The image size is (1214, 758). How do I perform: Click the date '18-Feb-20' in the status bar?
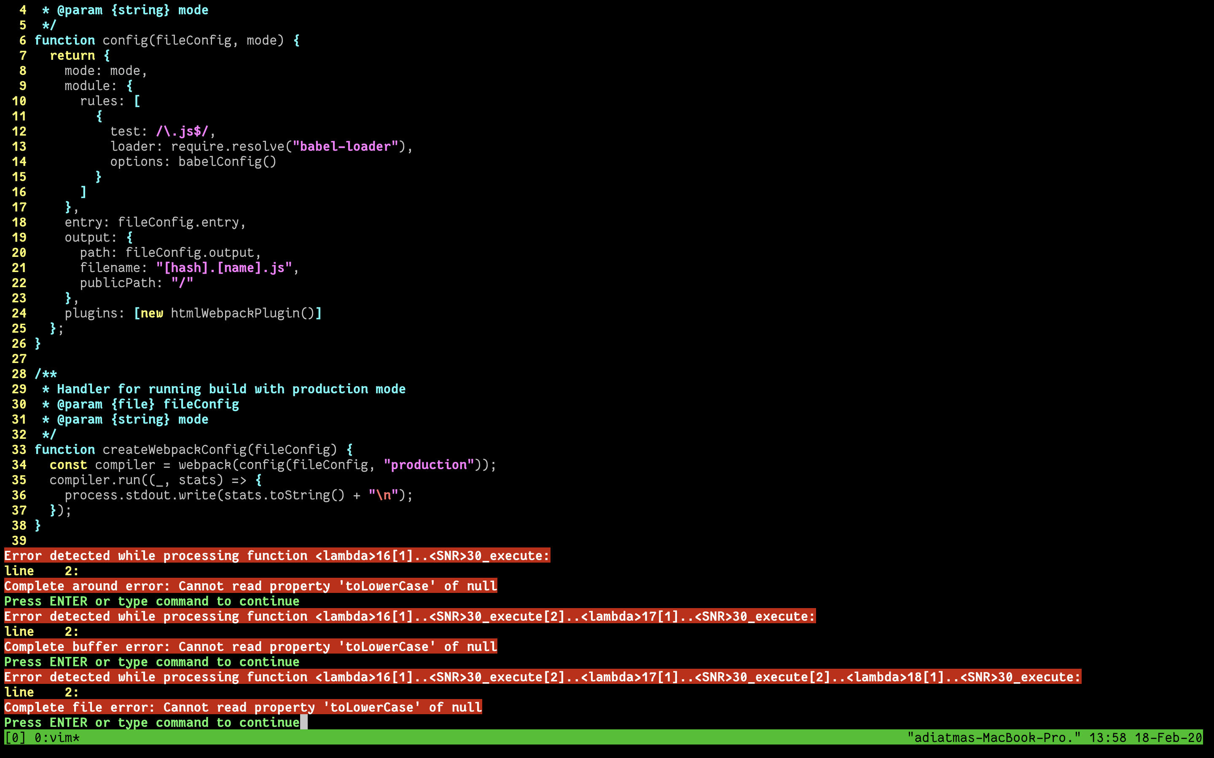(1168, 737)
